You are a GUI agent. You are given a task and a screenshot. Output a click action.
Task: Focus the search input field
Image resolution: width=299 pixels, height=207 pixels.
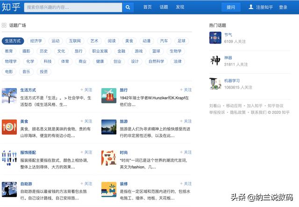73,7
